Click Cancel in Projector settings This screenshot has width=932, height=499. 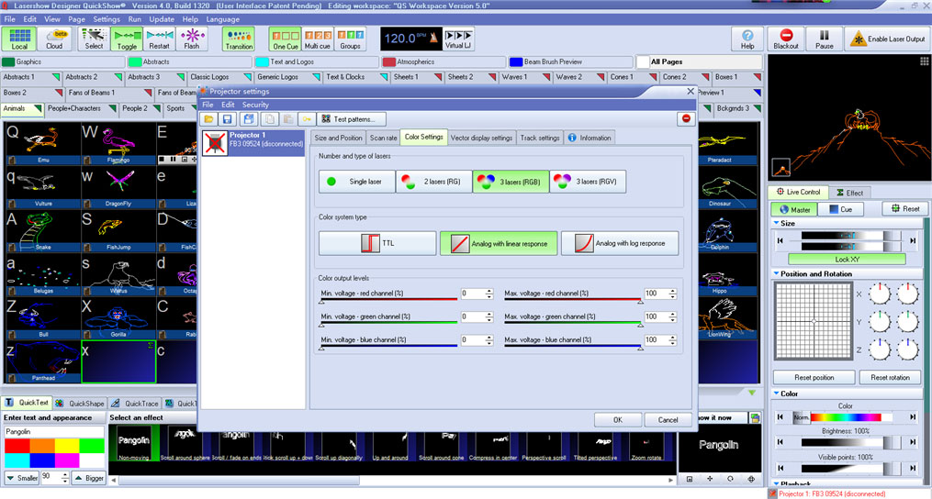[x=668, y=419]
